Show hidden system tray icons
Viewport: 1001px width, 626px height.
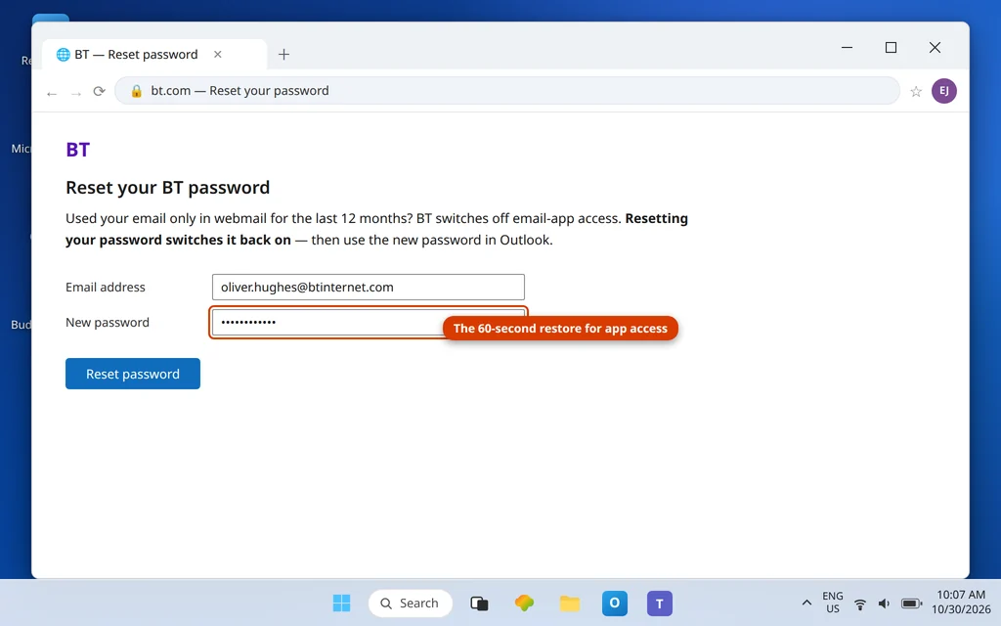tap(806, 603)
